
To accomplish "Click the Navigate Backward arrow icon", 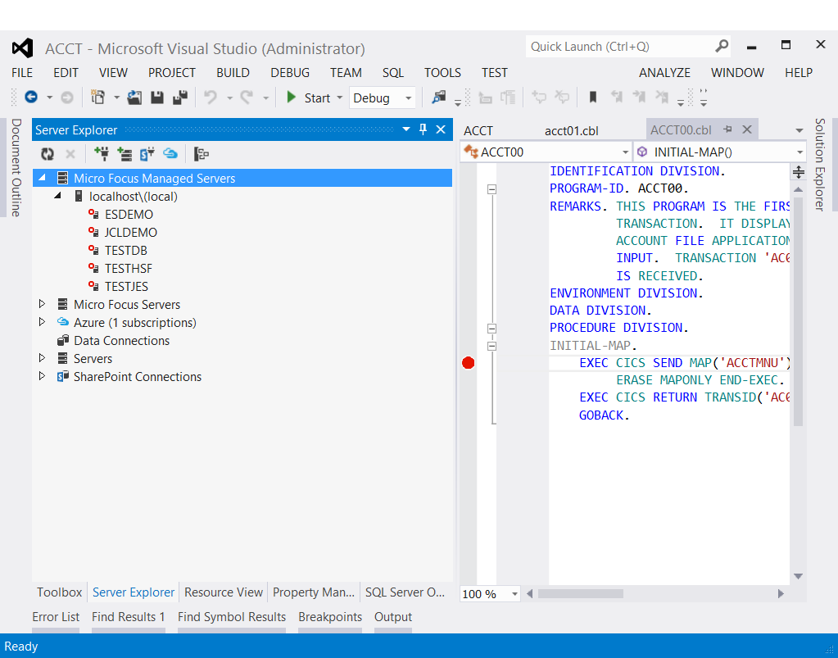I will 31,98.
